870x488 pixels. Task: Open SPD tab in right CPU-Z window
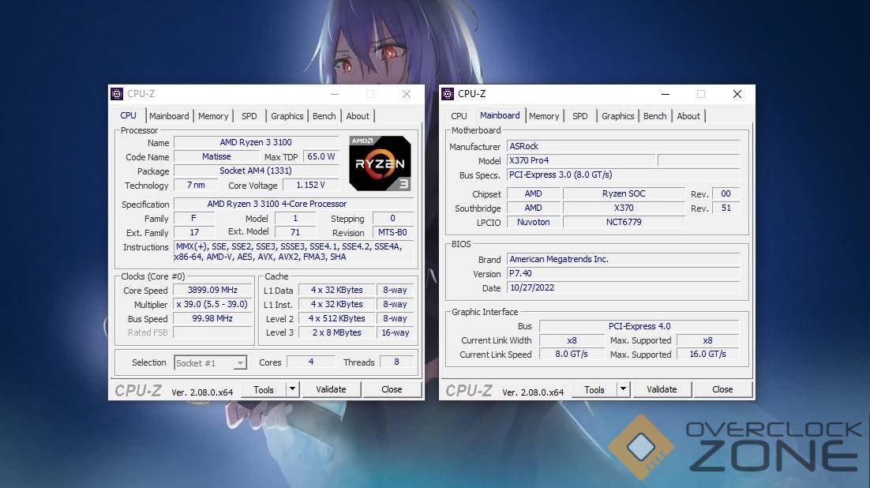(x=579, y=116)
